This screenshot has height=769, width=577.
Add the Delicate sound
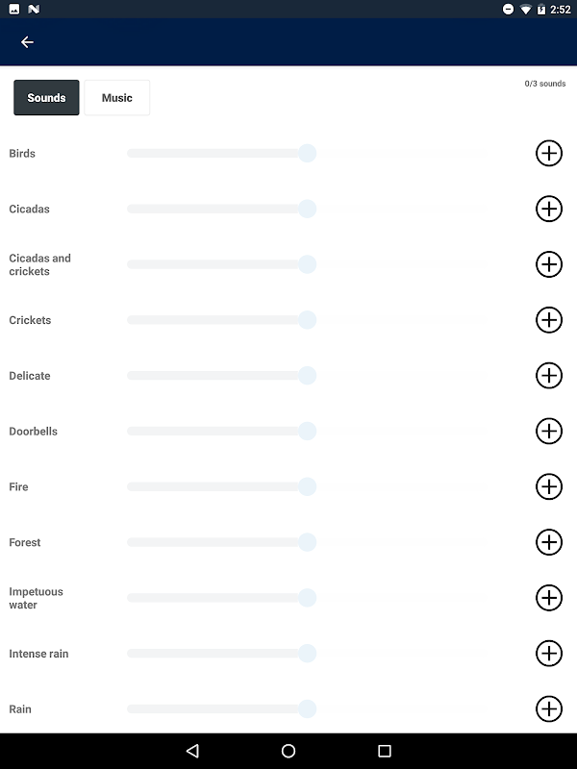(548, 376)
